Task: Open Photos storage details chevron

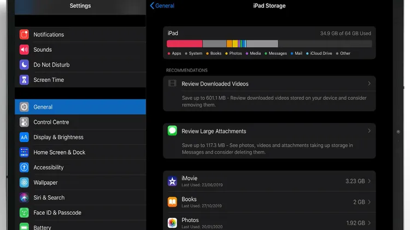Action: click(x=369, y=223)
